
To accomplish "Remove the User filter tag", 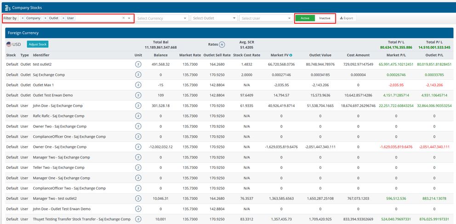I will tap(63, 18).
